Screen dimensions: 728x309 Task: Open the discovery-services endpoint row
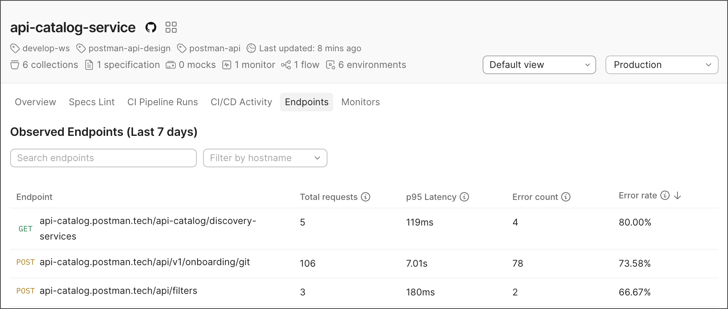pos(364,229)
